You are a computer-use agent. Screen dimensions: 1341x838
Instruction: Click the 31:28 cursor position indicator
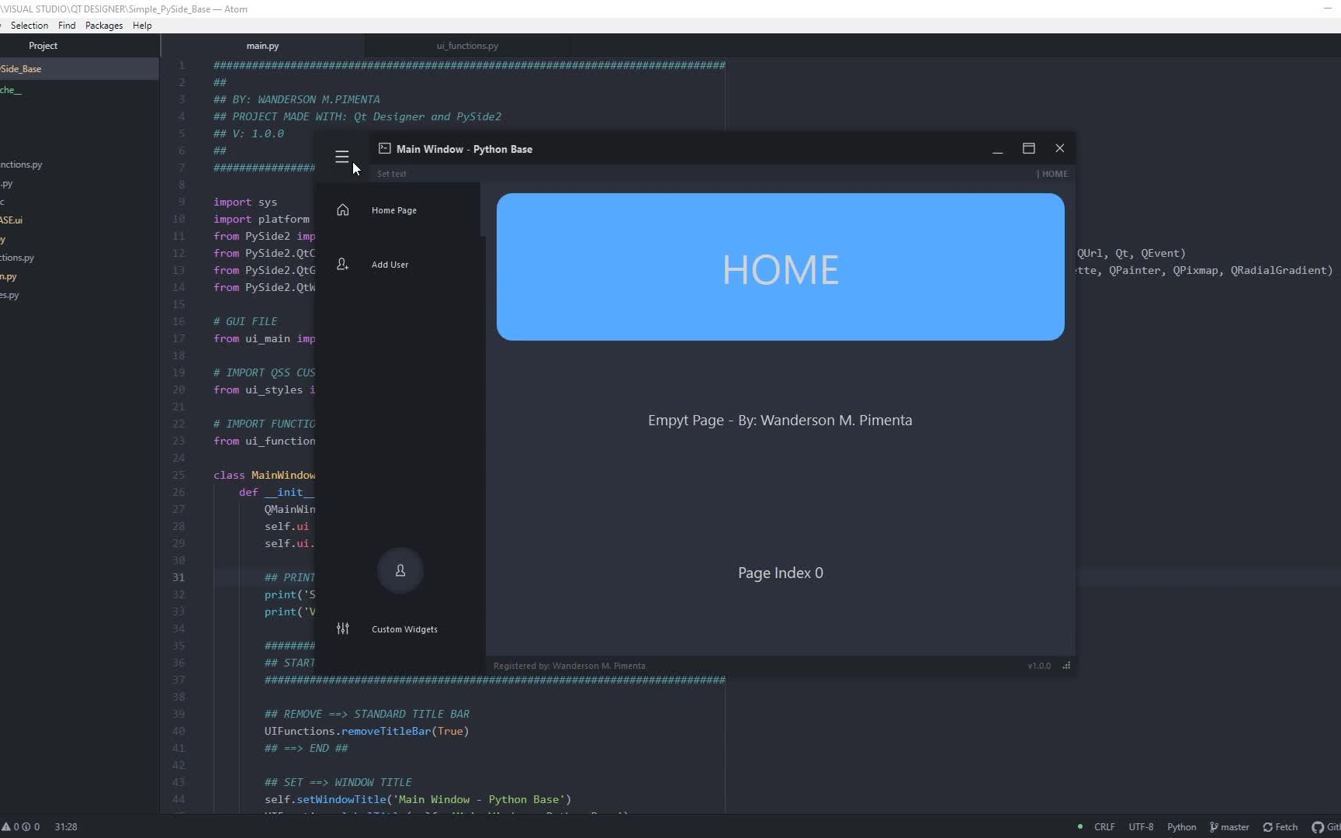tap(66, 827)
